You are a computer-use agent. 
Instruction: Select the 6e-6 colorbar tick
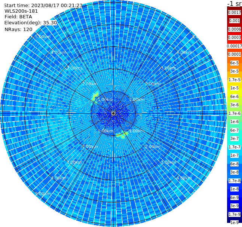coord(235,96)
